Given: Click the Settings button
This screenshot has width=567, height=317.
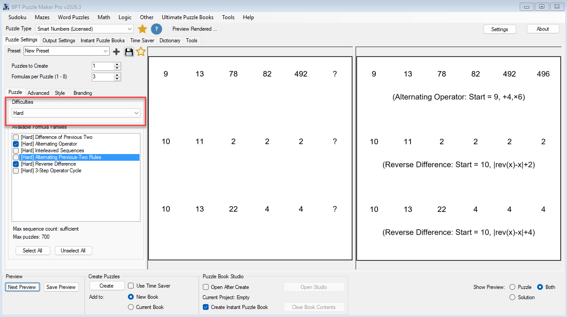Looking at the screenshot, I should [500, 29].
